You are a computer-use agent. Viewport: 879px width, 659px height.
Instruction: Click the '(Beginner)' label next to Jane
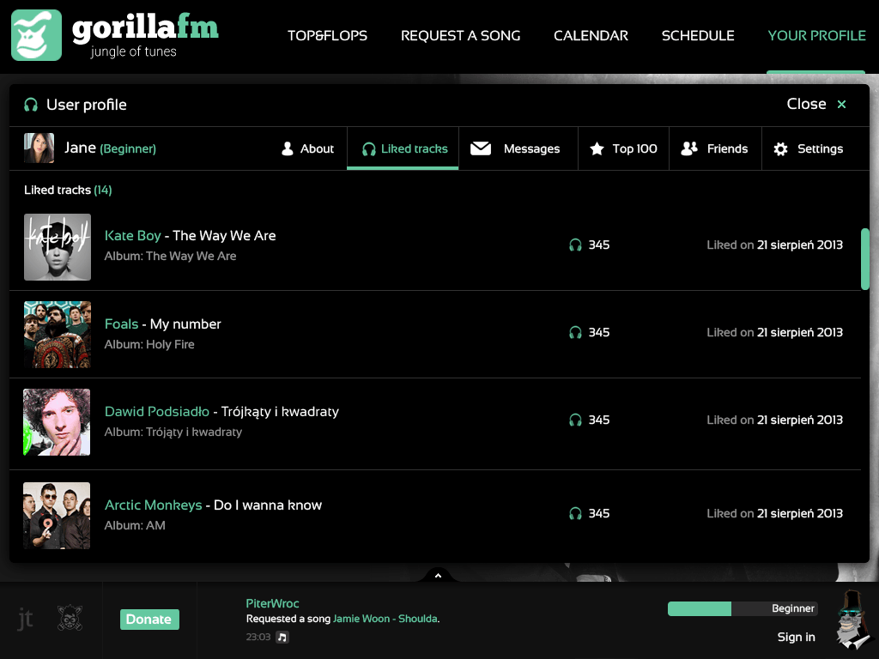129,149
